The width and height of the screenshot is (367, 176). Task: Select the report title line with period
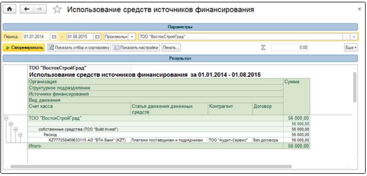pyautogui.click(x=145, y=75)
